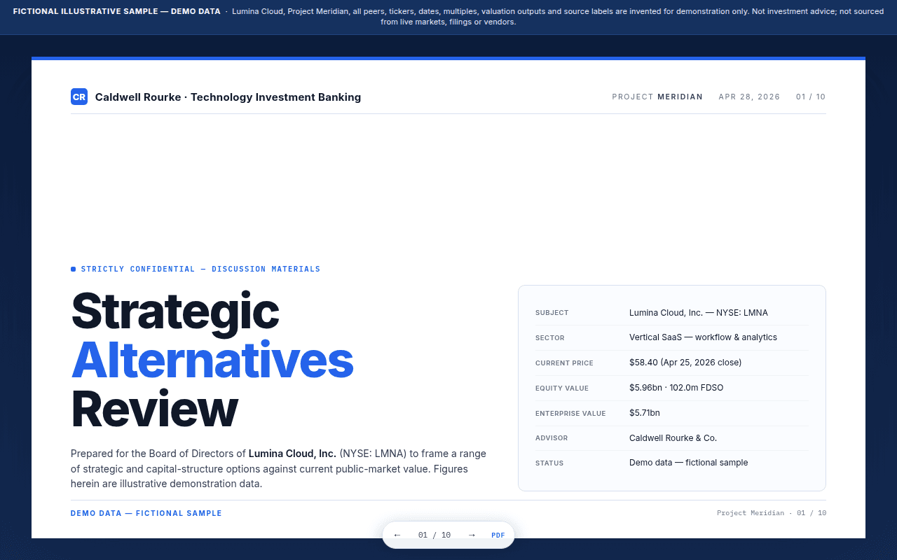The image size is (897, 560).
Task: Go to previous slide arrow
Action: click(x=397, y=535)
